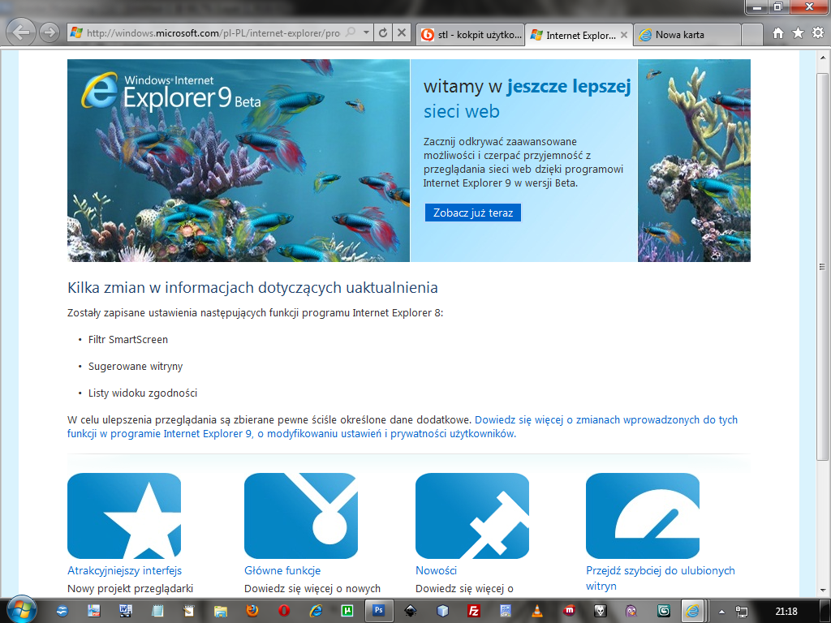Click the Forward navigation arrow

pos(50,32)
